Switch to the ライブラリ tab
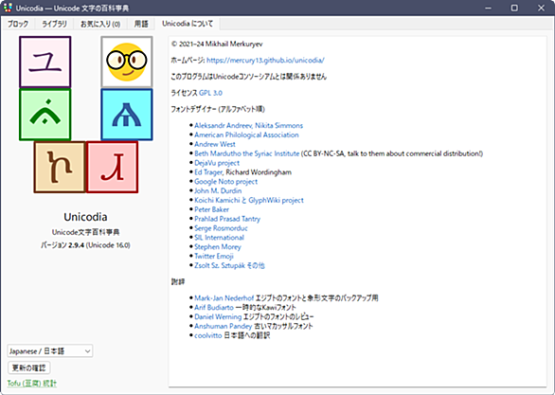Screen dimensions: 555x395 [54, 24]
